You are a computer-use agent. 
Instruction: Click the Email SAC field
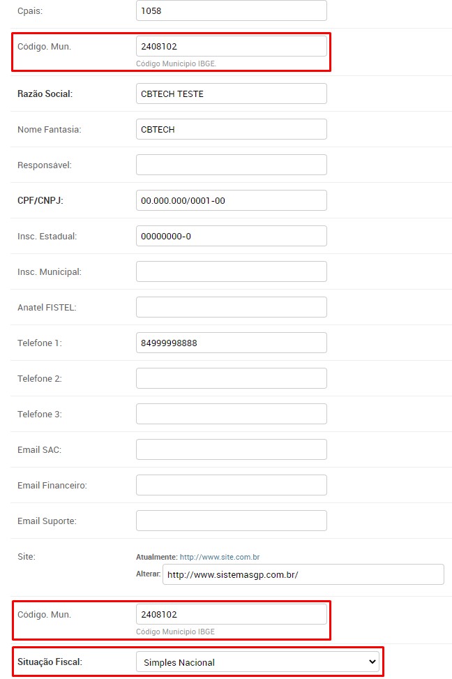point(231,450)
